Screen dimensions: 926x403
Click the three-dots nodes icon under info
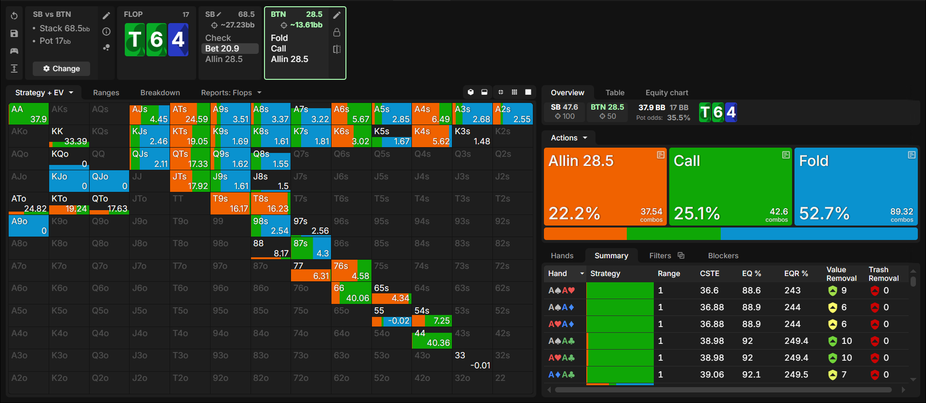coord(106,47)
